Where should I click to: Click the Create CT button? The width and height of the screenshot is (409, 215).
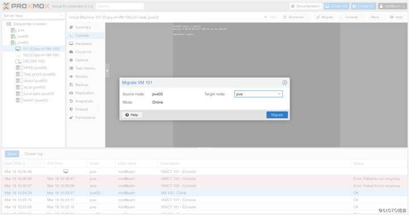364,6
